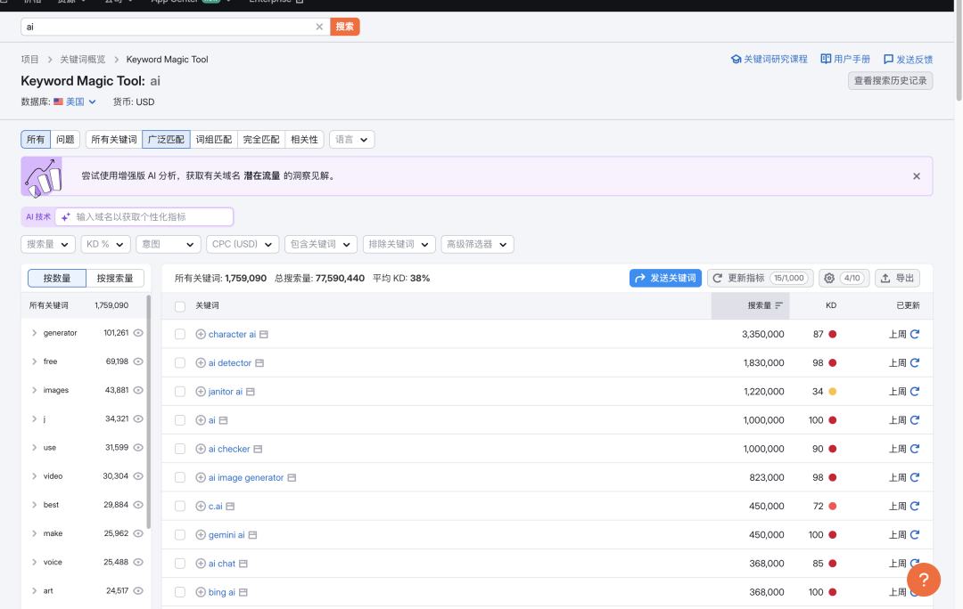Image resolution: width=963 pixels, height=609 pixels.
Task: Toggle the eye icon for generator group
Action: tap(138, 333)
